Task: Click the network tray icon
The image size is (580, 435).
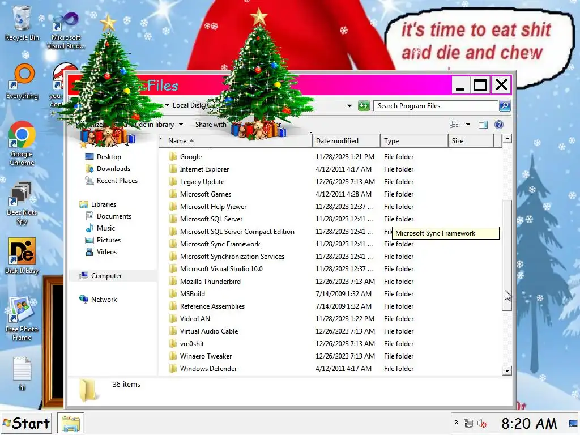Action: point(468,423)
